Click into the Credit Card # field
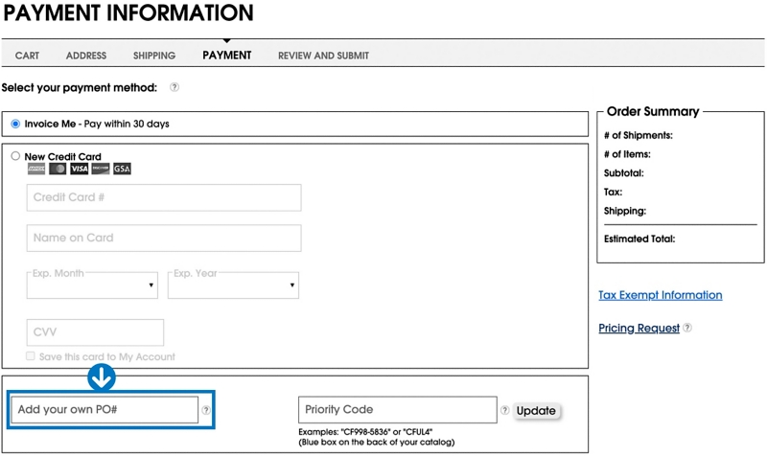The height and width of the screenshot is (456, 767). pyautogui.click(x=164, y=198)
